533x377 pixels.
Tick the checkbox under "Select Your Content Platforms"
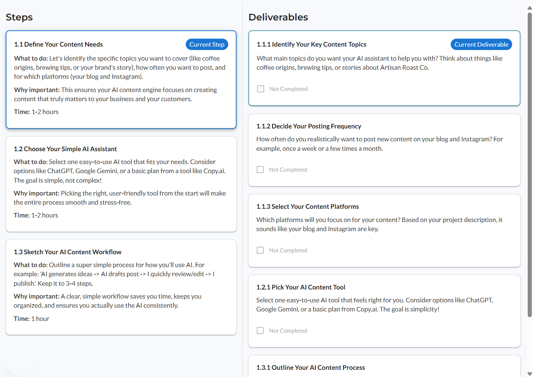coord(260,250)
